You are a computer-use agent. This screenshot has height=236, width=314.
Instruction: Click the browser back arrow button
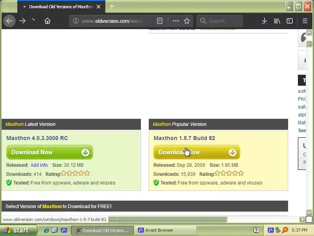tap(9, 21)
